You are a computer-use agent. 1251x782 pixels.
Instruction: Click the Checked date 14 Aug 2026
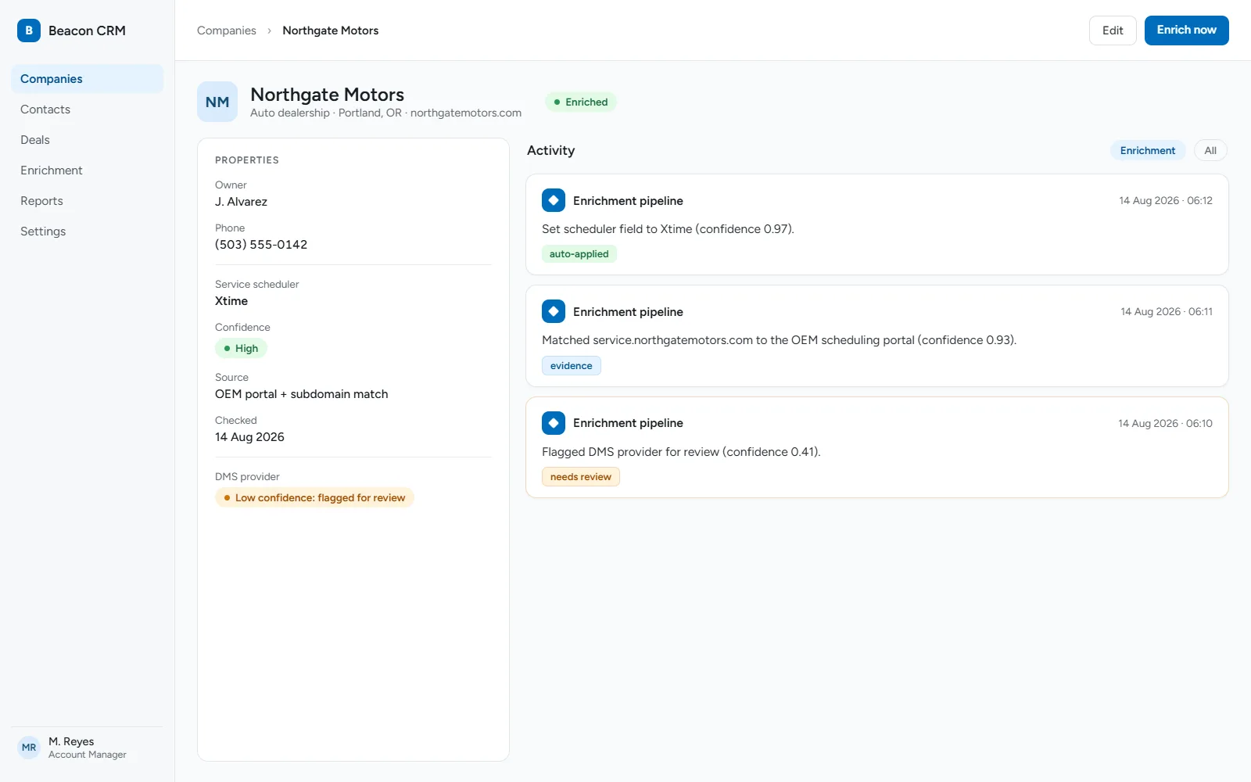click(249, 437)
